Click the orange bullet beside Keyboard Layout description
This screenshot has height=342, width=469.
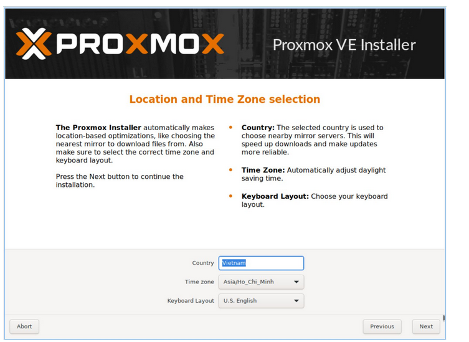tap(230, 196)
